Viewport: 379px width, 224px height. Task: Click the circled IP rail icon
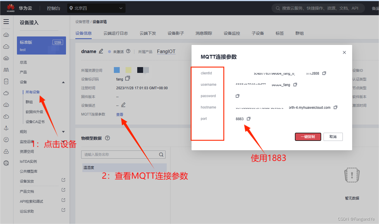(x=6, y=140)
